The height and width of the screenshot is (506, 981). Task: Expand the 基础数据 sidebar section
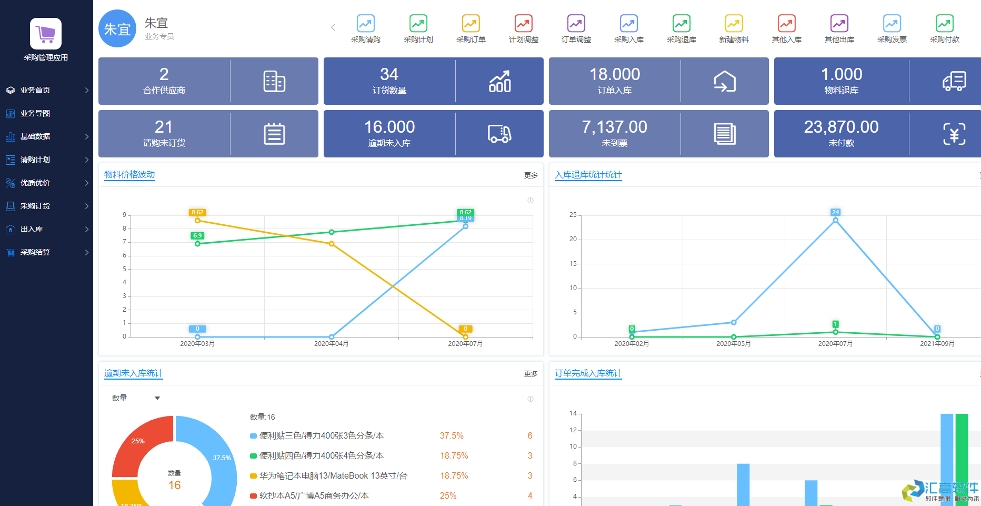[34, 136]
